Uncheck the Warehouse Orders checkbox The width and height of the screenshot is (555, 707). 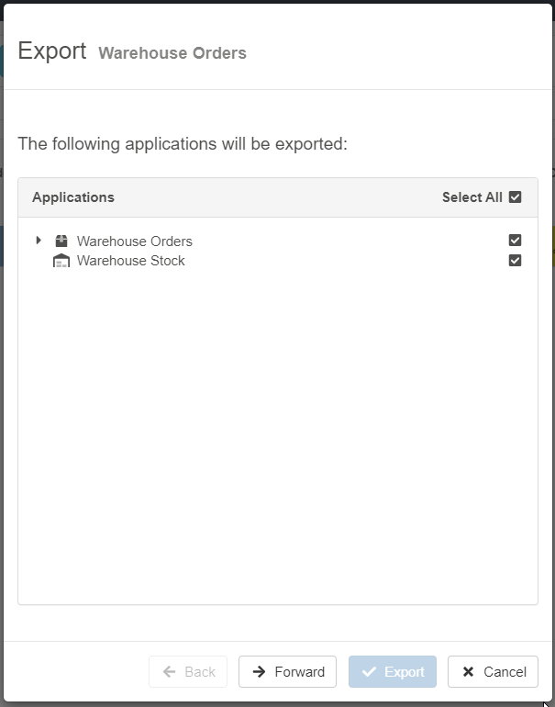pyautogui.click(x=515, y=241)
